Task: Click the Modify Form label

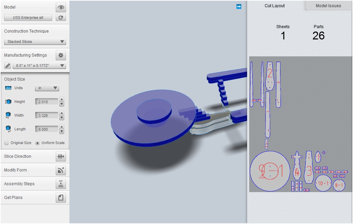Action: click(x=15, y=170)
